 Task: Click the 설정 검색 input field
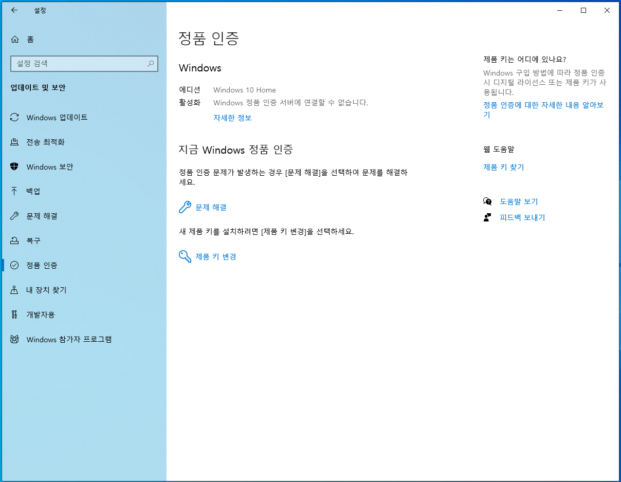[84, 64]
